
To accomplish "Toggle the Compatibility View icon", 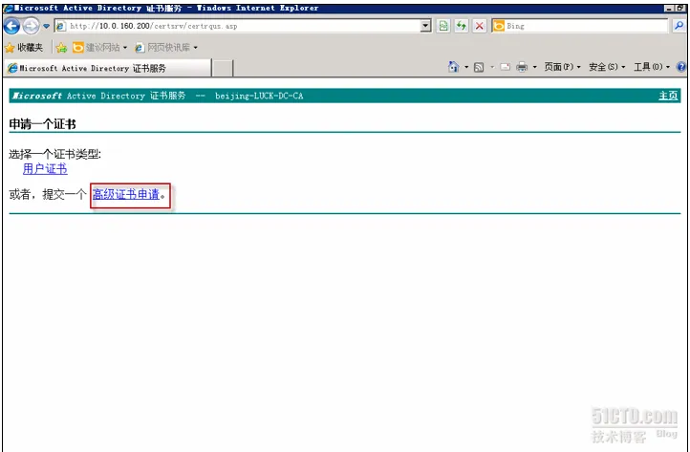I will click(x=443, y=26).
